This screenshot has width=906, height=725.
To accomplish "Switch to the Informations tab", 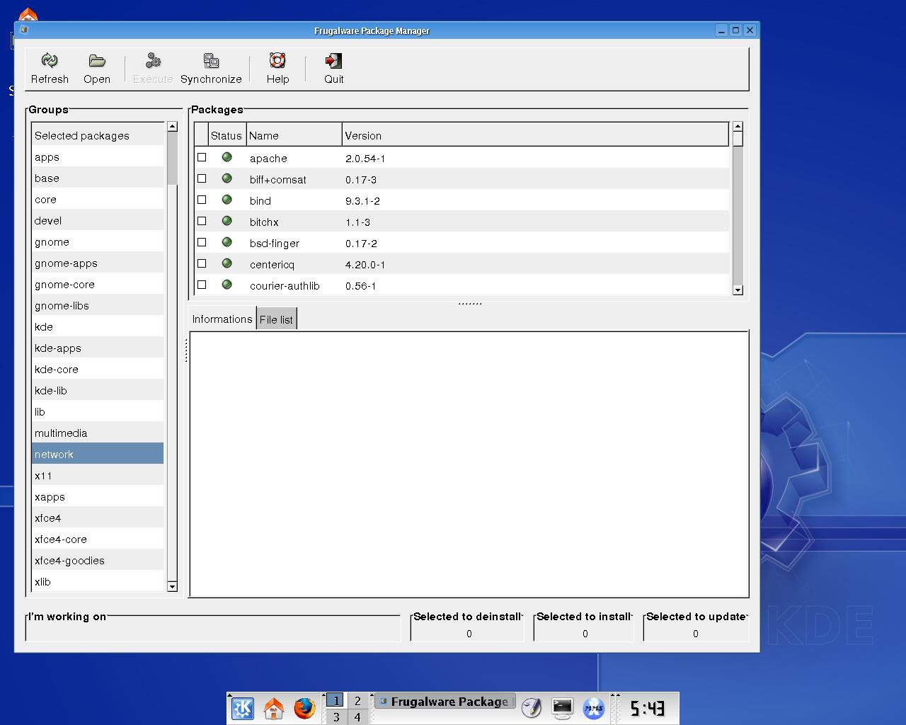I will pos(222,319).
